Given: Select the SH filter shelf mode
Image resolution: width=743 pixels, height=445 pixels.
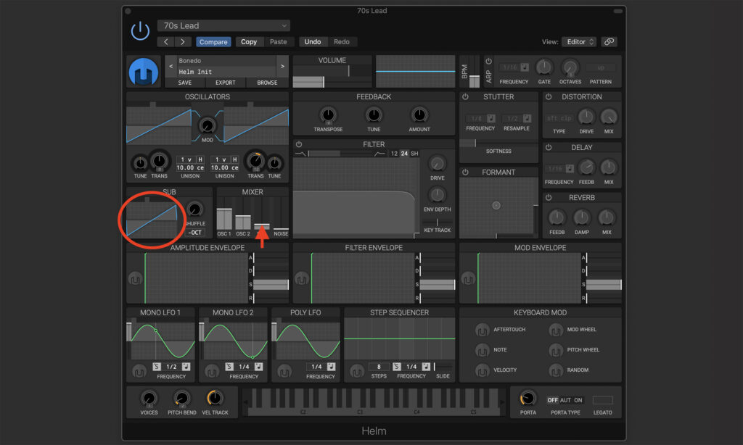Looking at the screenshot, I should click(x=414, y=154).
